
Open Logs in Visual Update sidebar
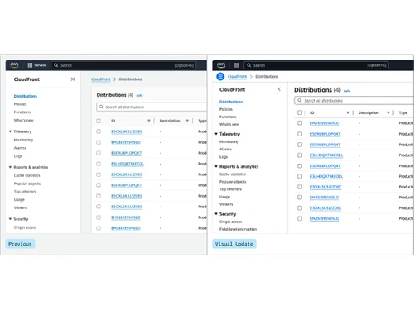[224, 156]
